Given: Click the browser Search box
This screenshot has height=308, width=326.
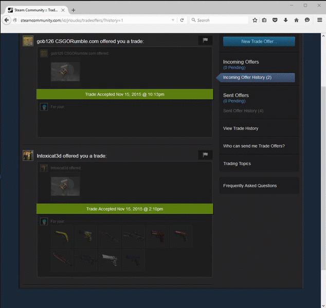Looking at the screenshot, I should [219, 21].
